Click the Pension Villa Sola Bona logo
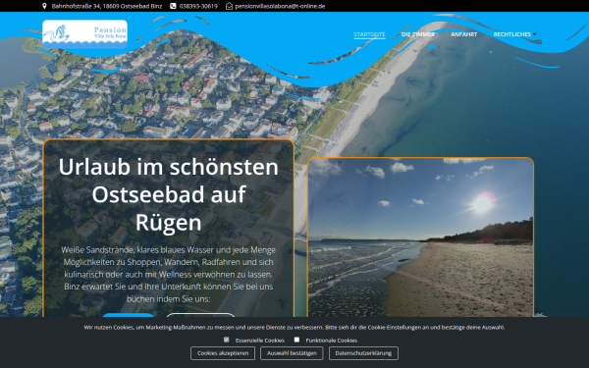The image size is (589, 368). pyautogui.click(x=84, y=34)
